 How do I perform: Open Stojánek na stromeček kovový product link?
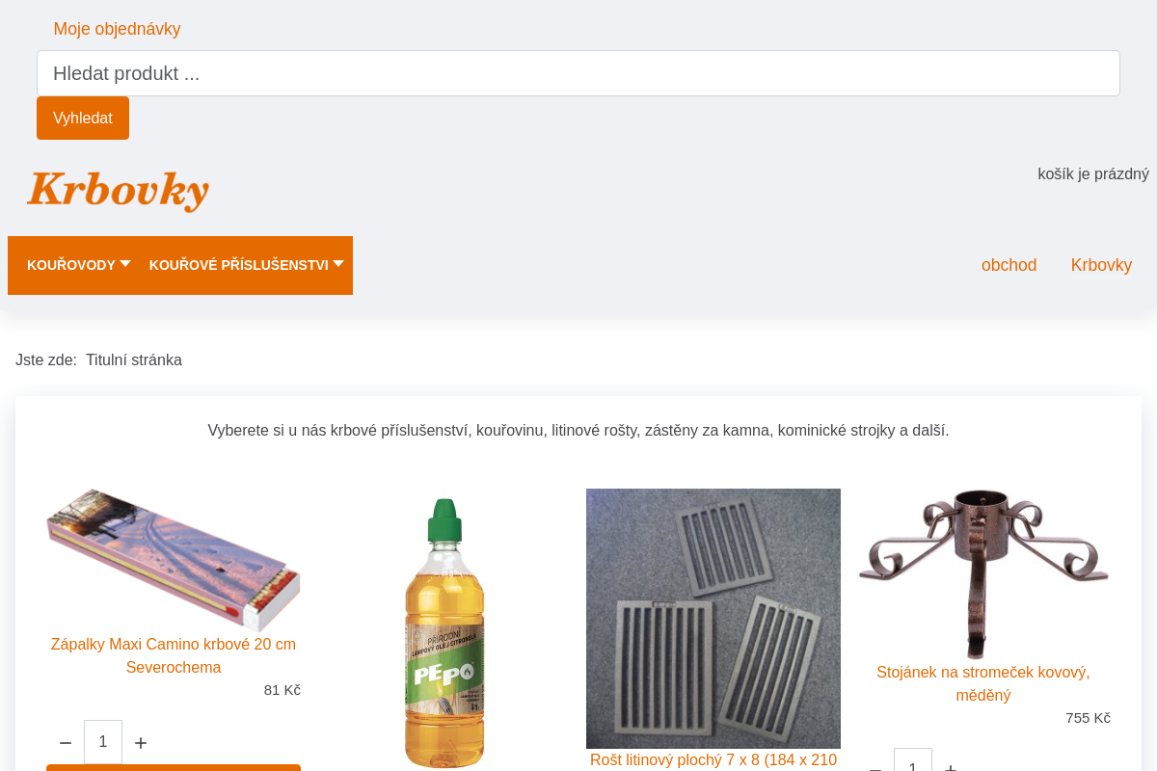(x=983, y=683)
